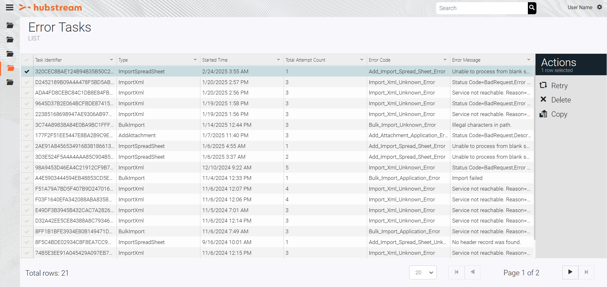The image size is (607, 287).
Task: Click the search magnifier icon
Action: [x=532, y=8]
